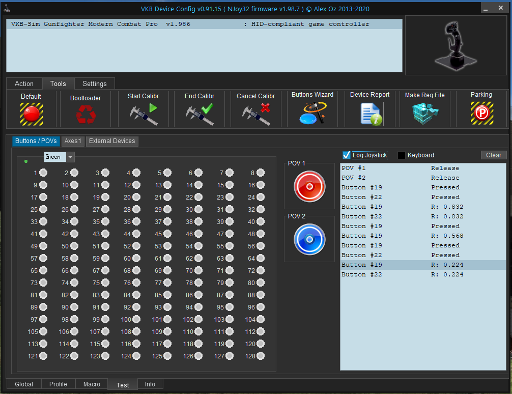
Task: Click button indicator 19
Action: 105,197
